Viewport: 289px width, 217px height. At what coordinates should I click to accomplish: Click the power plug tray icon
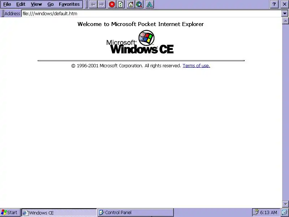pos(256,213)
